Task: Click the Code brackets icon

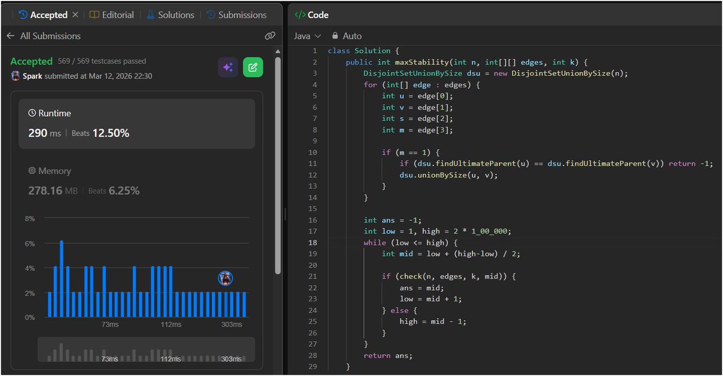Action: tap(299, 15)
